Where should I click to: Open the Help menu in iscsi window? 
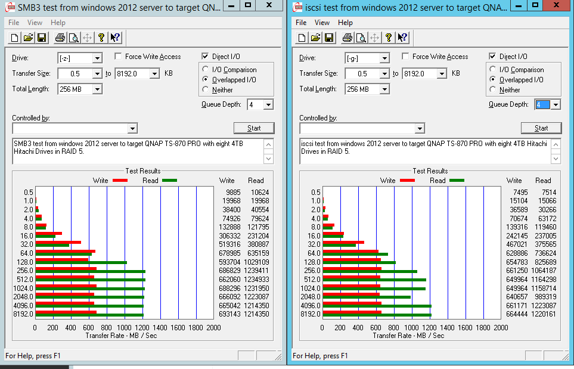click(345, 23)
